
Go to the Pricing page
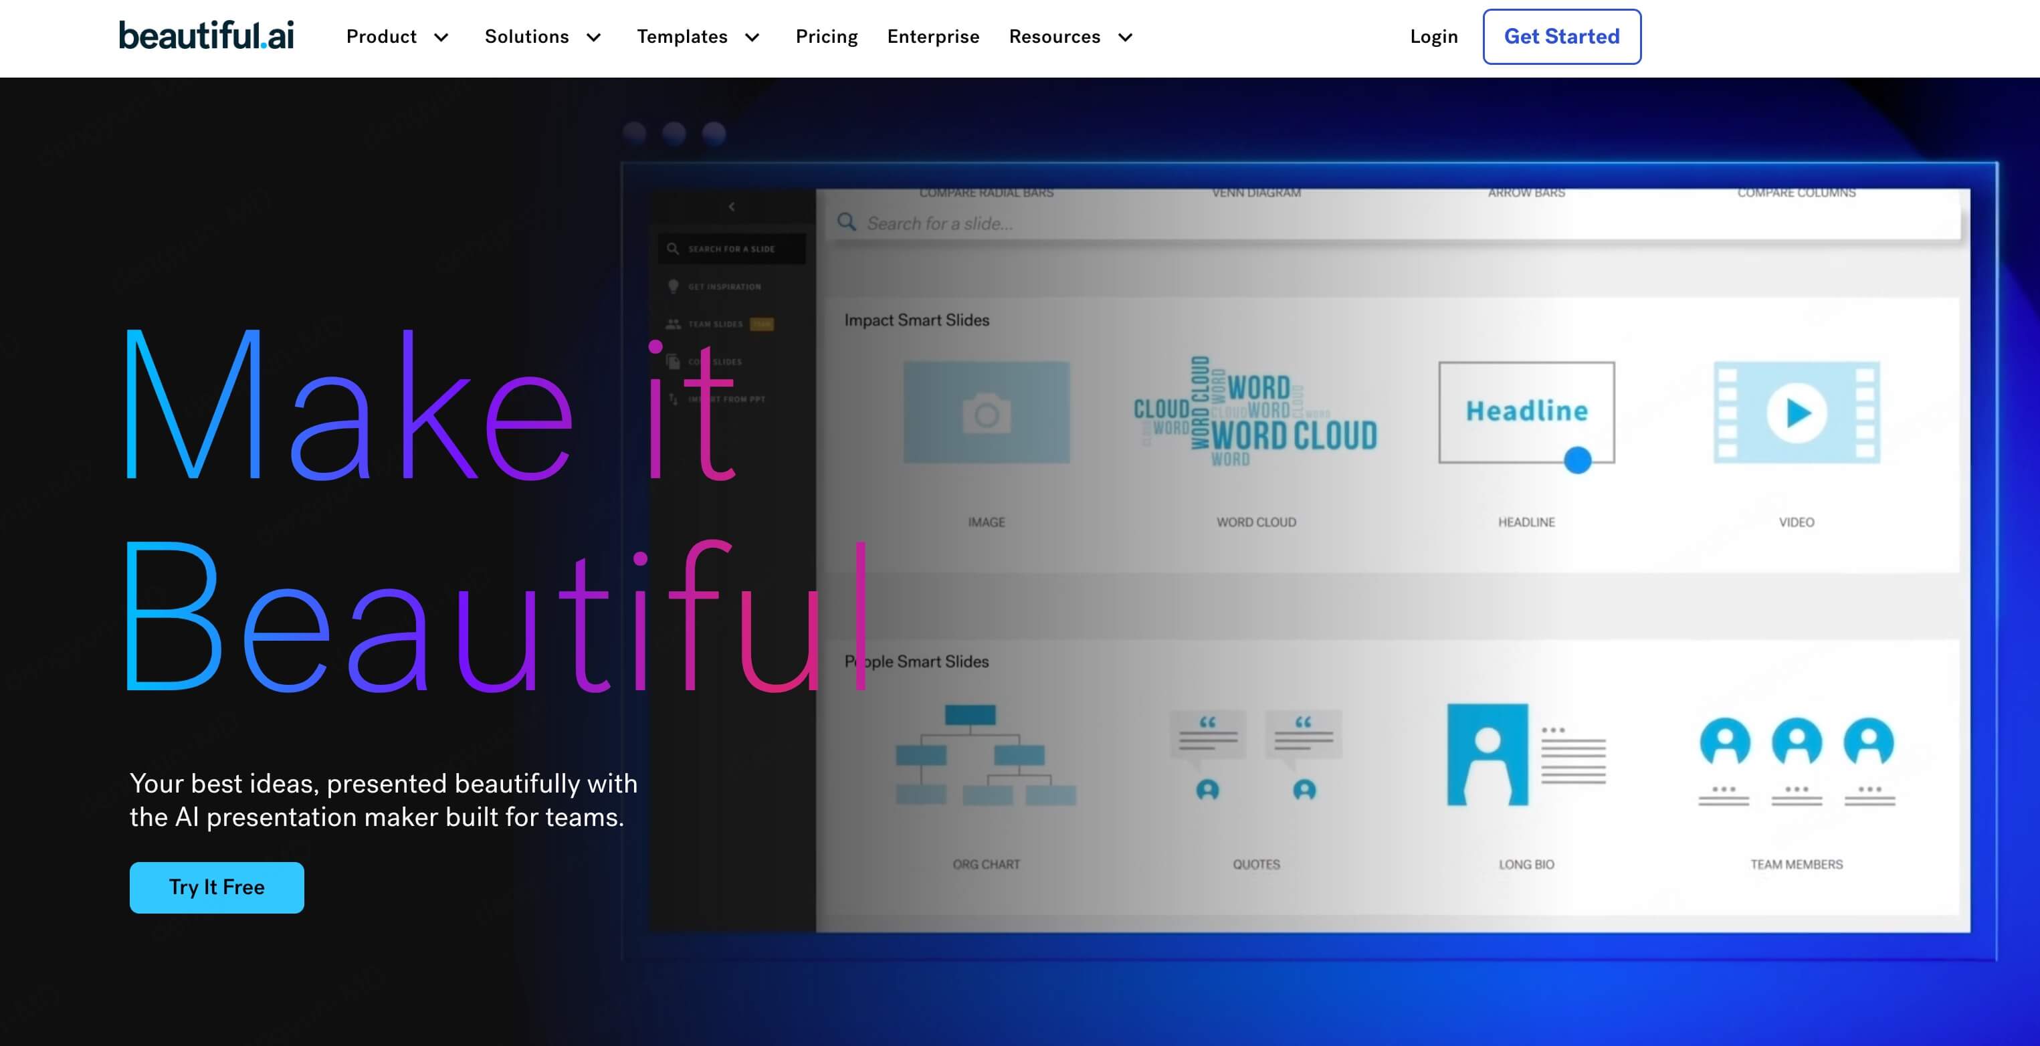[827, 36]
